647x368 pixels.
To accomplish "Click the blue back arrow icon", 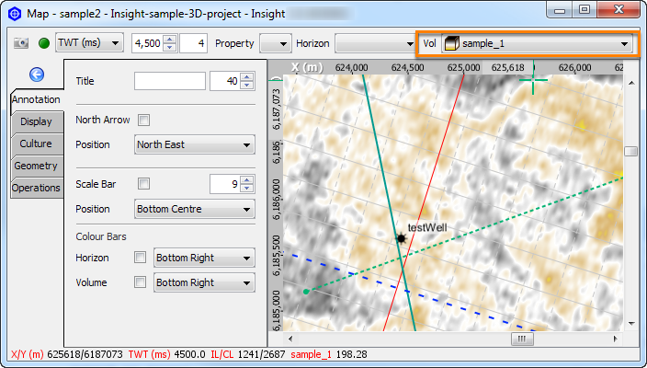I will tap(37, 75).
